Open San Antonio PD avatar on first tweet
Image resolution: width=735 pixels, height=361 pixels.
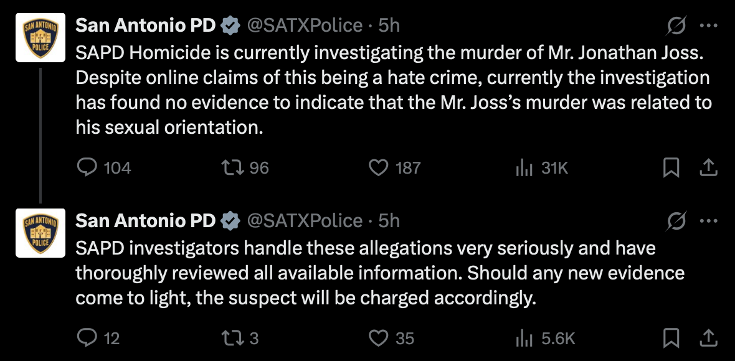tap(40, 37)
